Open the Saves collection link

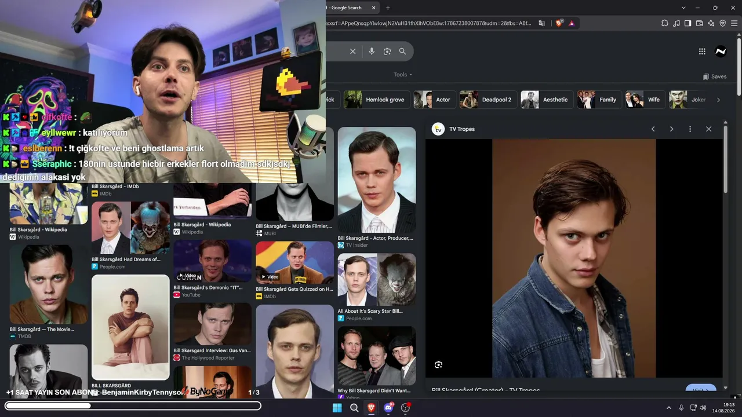pos(715,76)
